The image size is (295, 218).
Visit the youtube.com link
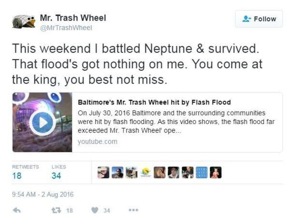point(98,141)
